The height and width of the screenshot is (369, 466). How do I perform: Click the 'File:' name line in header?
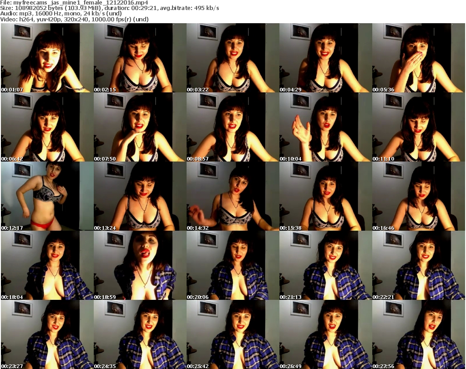[74, 3]
